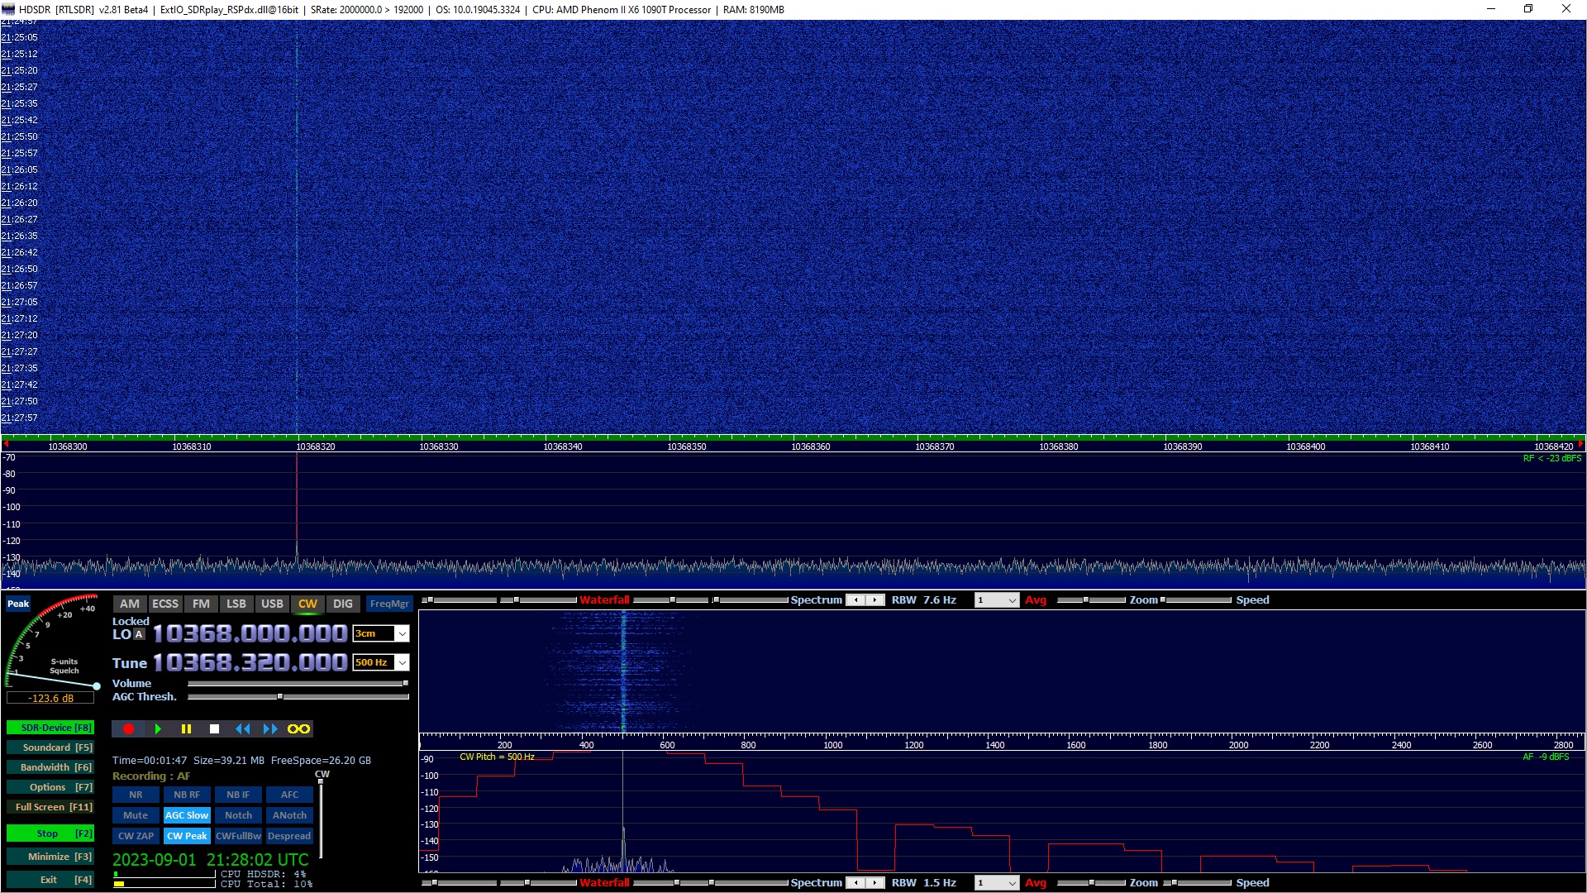Viewport: 1587px width, 893px height.
Task: Click the LO A selector icon
Action: point(139,634)
